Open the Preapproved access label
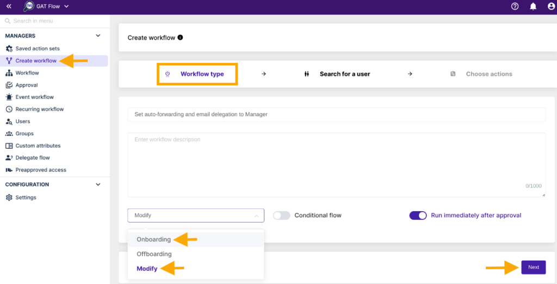Image resolution: width=557 pixels, height=284 pixels. pos(41,170)
